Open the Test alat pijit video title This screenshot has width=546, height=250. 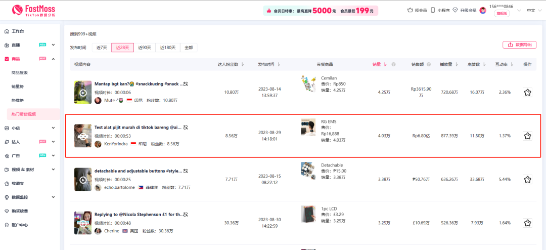(x=138, y=128)
